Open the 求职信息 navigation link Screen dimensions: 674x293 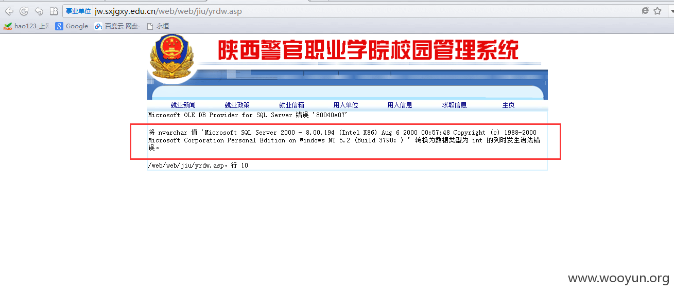click(x=454, y=105)
